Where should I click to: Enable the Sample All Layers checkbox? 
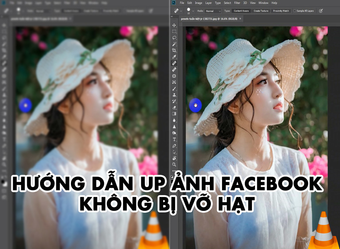coord(295,11)
